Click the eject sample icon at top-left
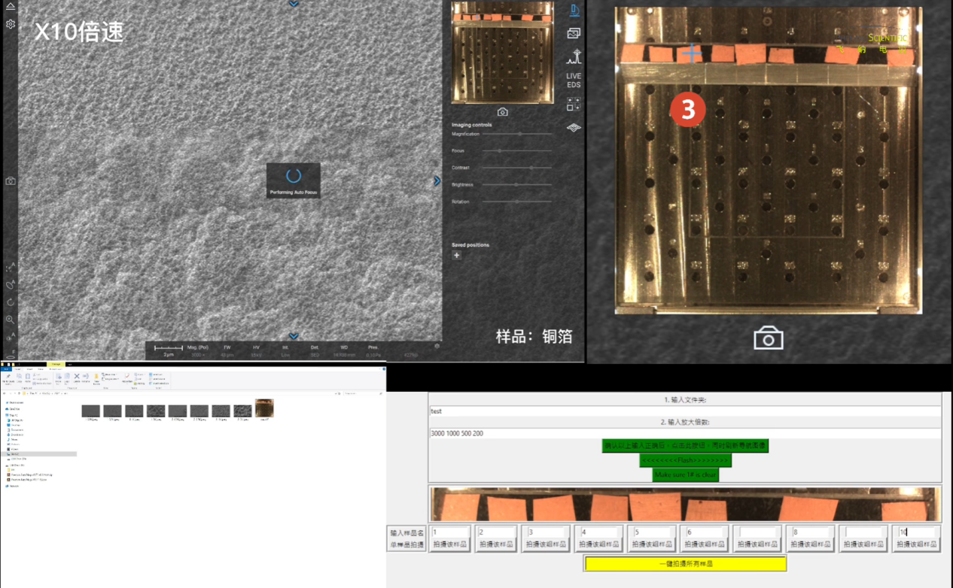 point(11,6)
